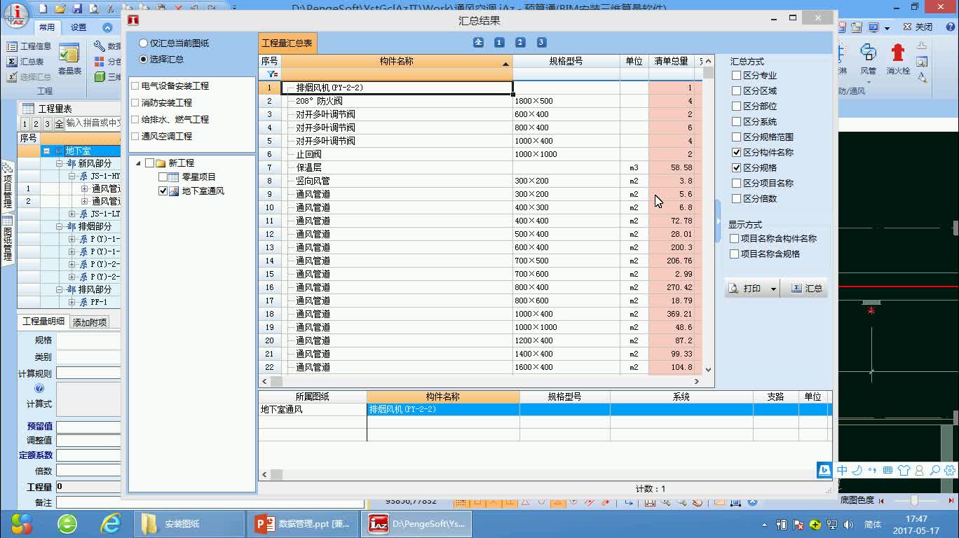This screenshot has width=959, height=538.
Task: Click the 工程量汇总表 tab
Action: click(x=288, y=42)
